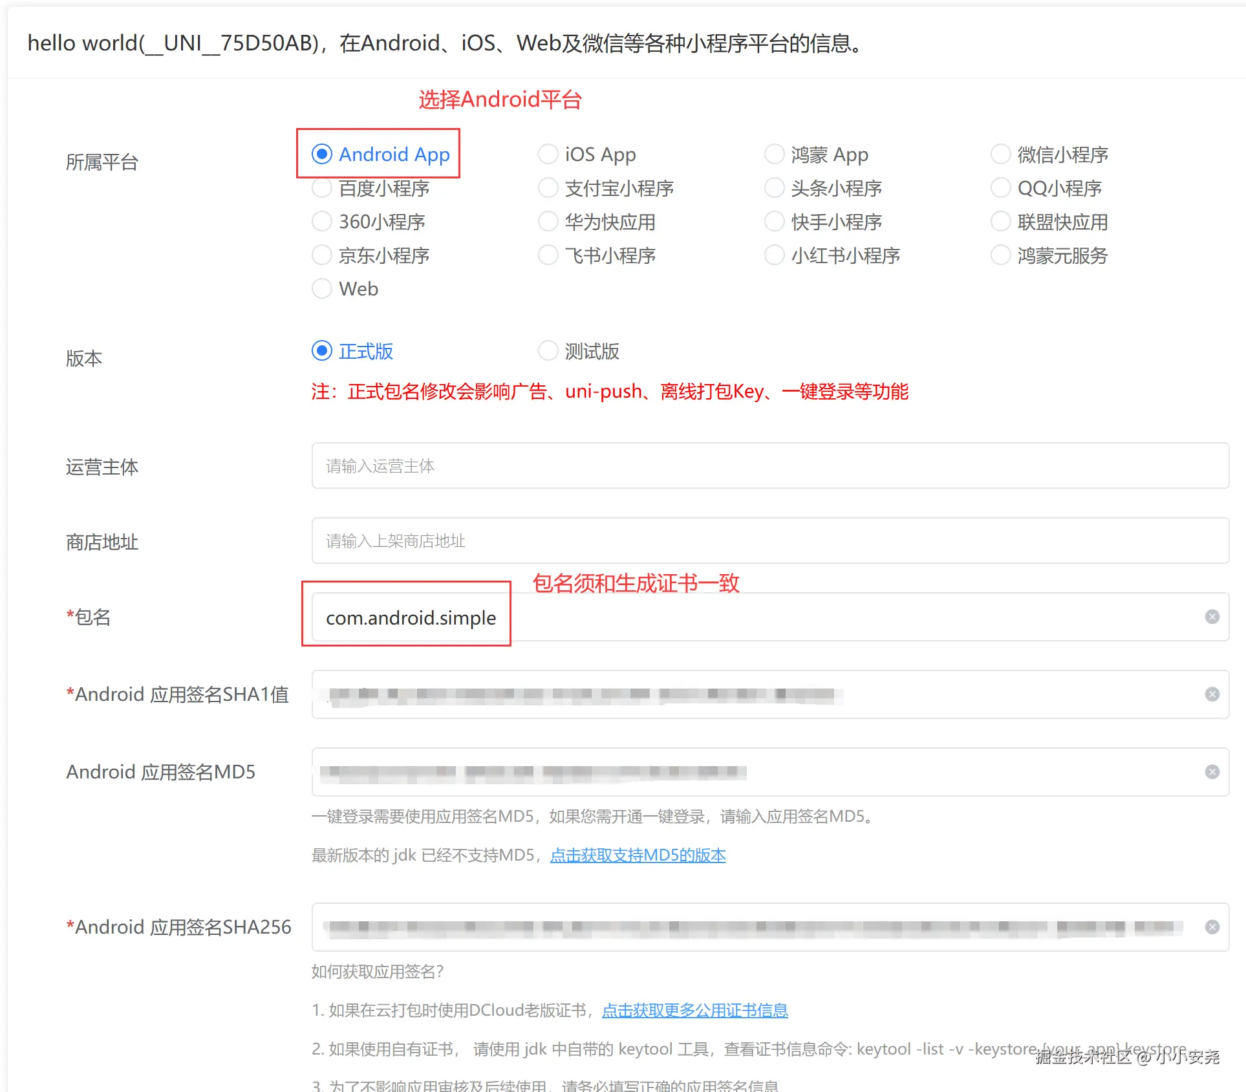Select 鸿蒙元服务 platform option
This screenshot has width=1246, height=1092.
click(x=1001, y=255)
